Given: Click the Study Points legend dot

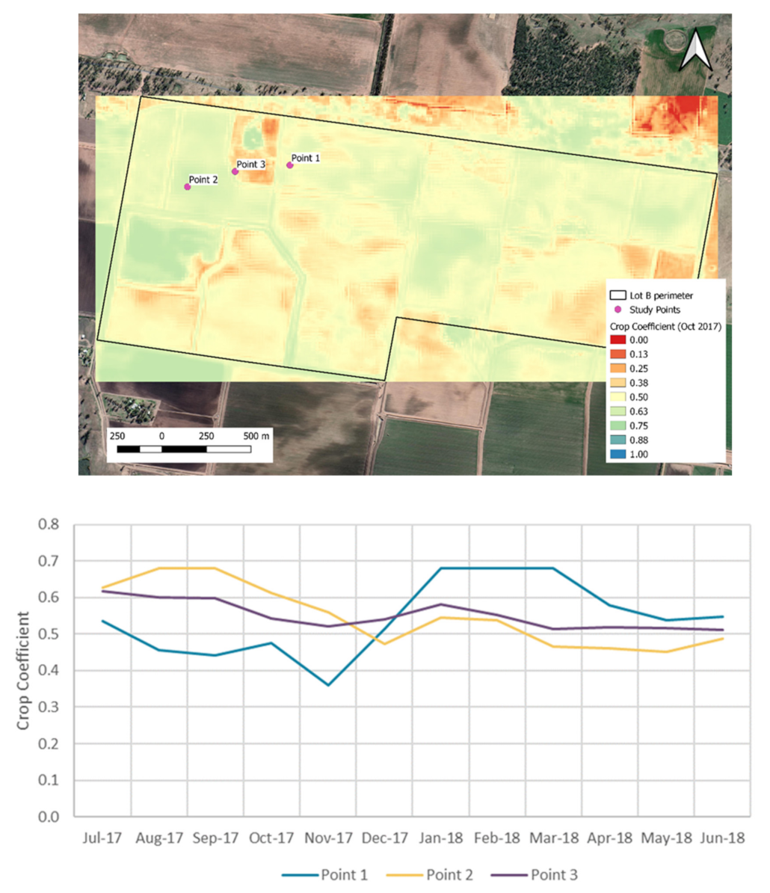Looking at the screenshot, I should [x=617, y=309].
